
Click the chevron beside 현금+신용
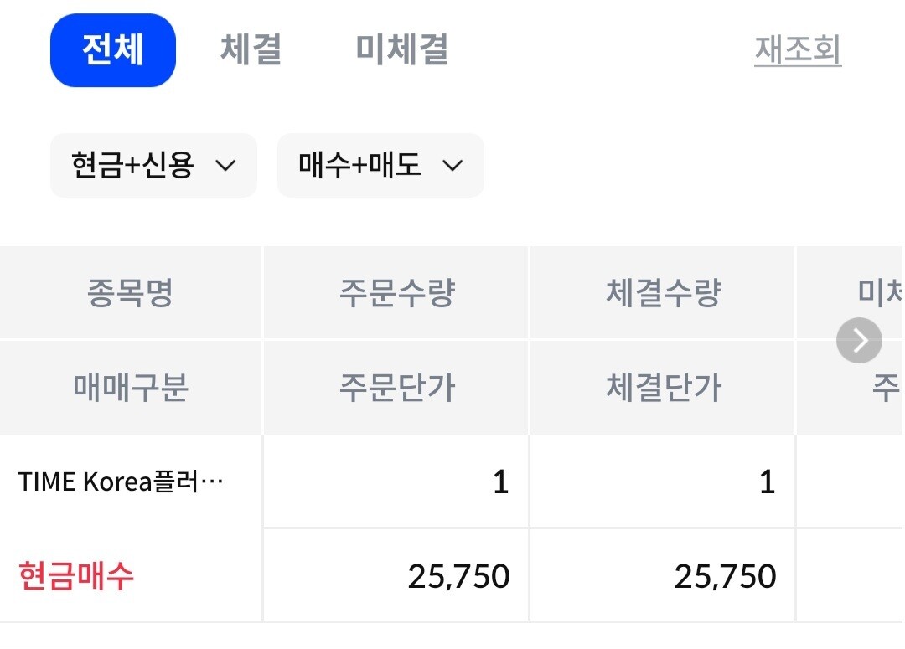[225, 166]
